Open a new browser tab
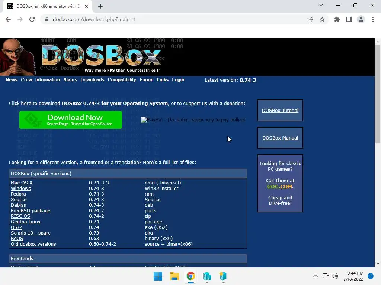The image size is (381, 285). tap(100, 6)
